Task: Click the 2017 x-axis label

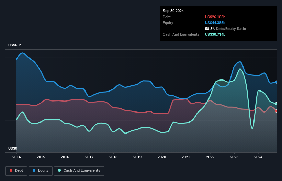Action: (x=89, y=157)
